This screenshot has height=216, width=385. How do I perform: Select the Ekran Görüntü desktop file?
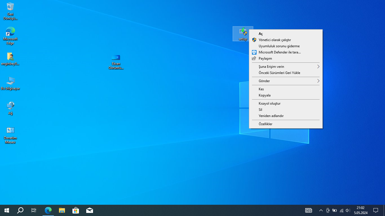116,62
